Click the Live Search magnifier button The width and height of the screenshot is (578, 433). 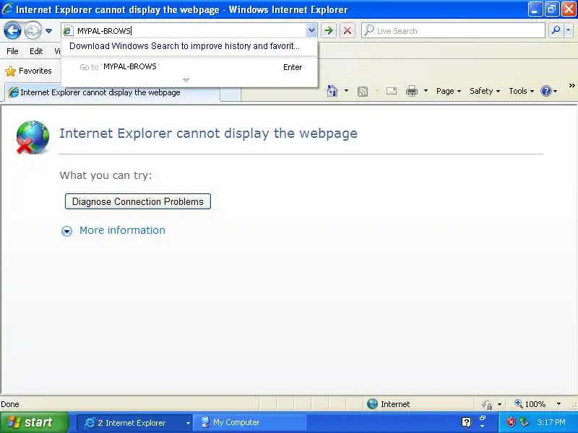point(556,30)
